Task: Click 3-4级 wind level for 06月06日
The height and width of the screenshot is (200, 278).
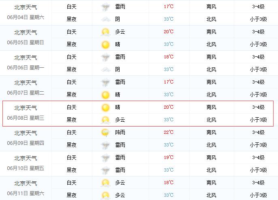Action: (258, 57)
